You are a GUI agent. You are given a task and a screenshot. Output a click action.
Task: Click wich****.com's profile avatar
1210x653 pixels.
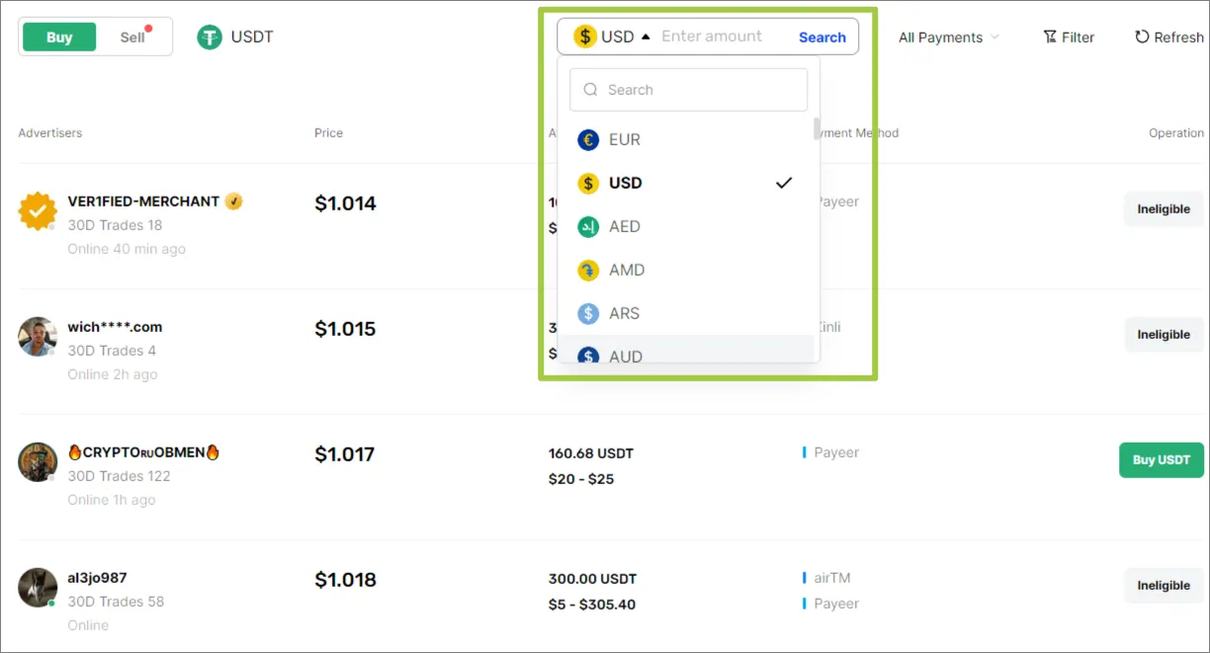pyautogui.click(x=37, y=336)
